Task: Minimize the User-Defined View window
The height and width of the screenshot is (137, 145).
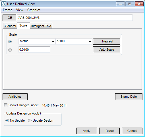Action: [x=120, y=4]
